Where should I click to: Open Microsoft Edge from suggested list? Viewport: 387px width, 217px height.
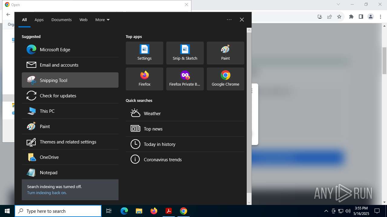[x=70, y=49]
